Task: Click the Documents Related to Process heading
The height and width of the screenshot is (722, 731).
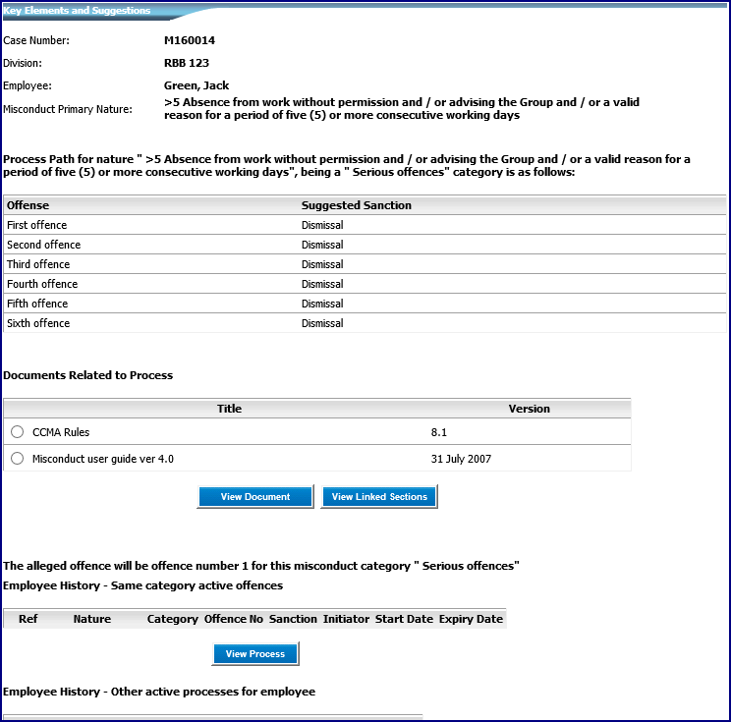Action: (88, 375)
